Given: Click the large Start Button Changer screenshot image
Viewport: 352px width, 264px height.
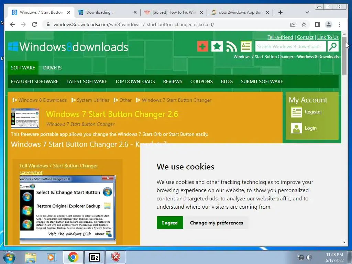Looking at the screenshot, I should coord(68,209).
